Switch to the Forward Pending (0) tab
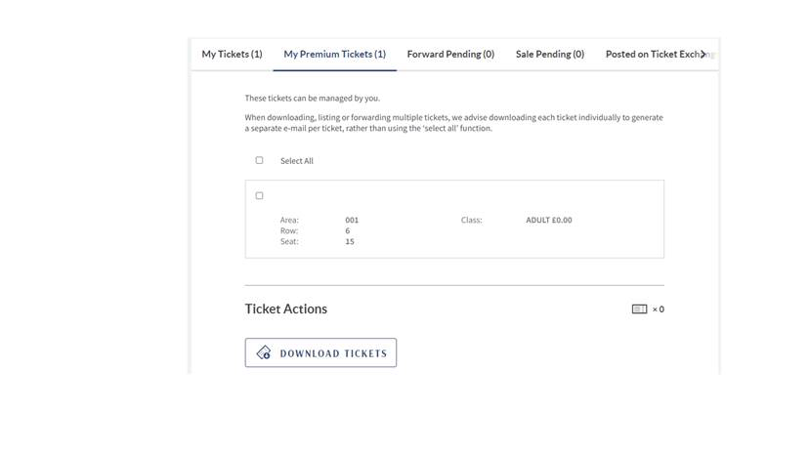The width and height of the screenshot is (809, 452). (x=450, y=55)
